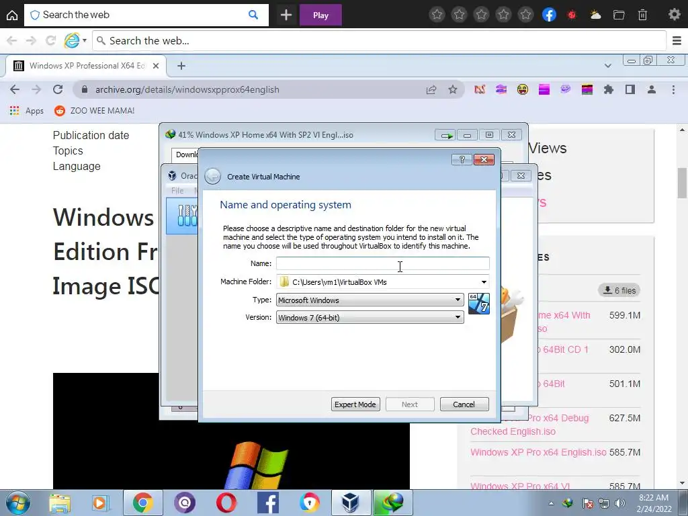Switch to Chrome in the taskbar
688x516 pixels.
(x=142, y=503)
